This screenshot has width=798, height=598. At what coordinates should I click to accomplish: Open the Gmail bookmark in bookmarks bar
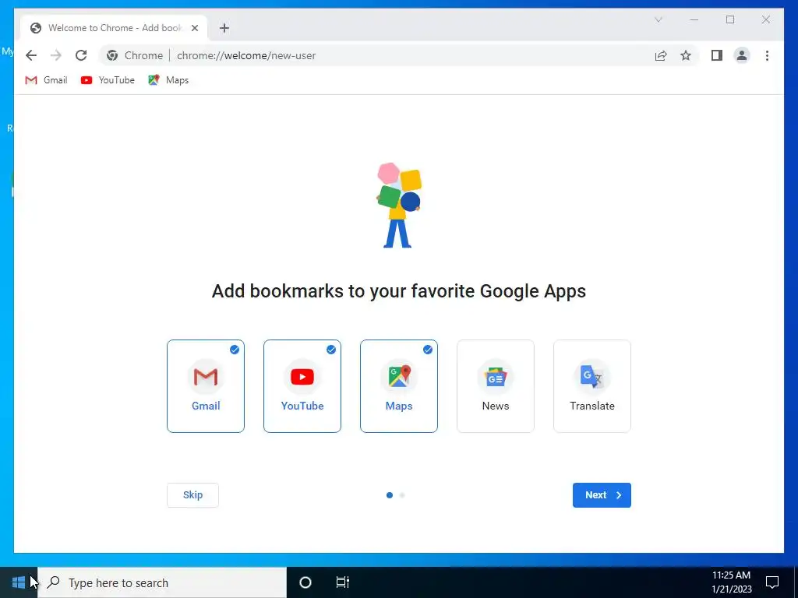[46, 80]
